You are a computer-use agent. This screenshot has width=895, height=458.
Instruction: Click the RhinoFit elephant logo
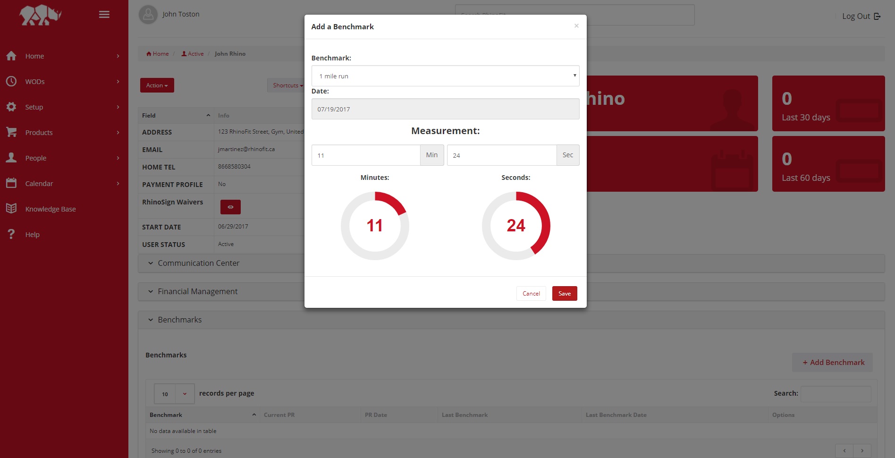(40, 15)
